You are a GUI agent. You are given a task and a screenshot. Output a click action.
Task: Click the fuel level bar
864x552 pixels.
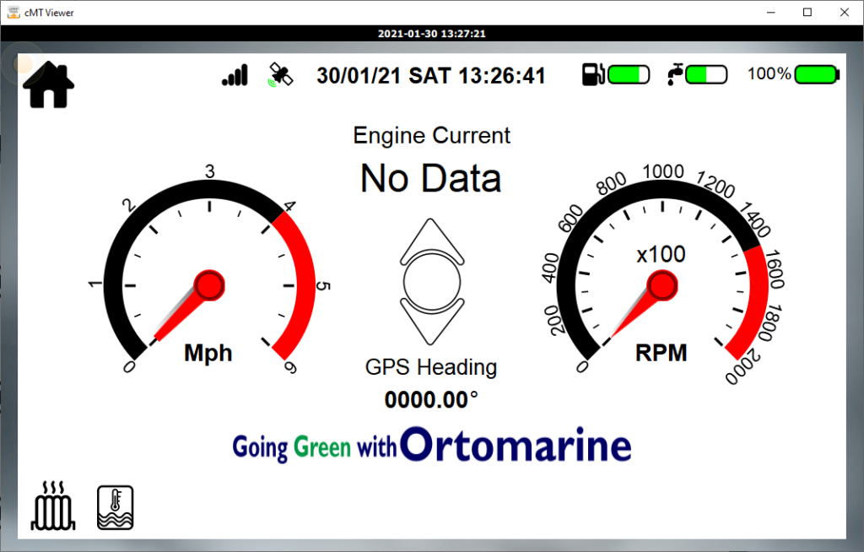(x=629, y=74)
